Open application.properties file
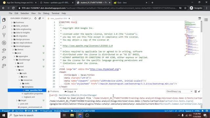This screenshot has height=118, width=210. [x=33, y=93]
